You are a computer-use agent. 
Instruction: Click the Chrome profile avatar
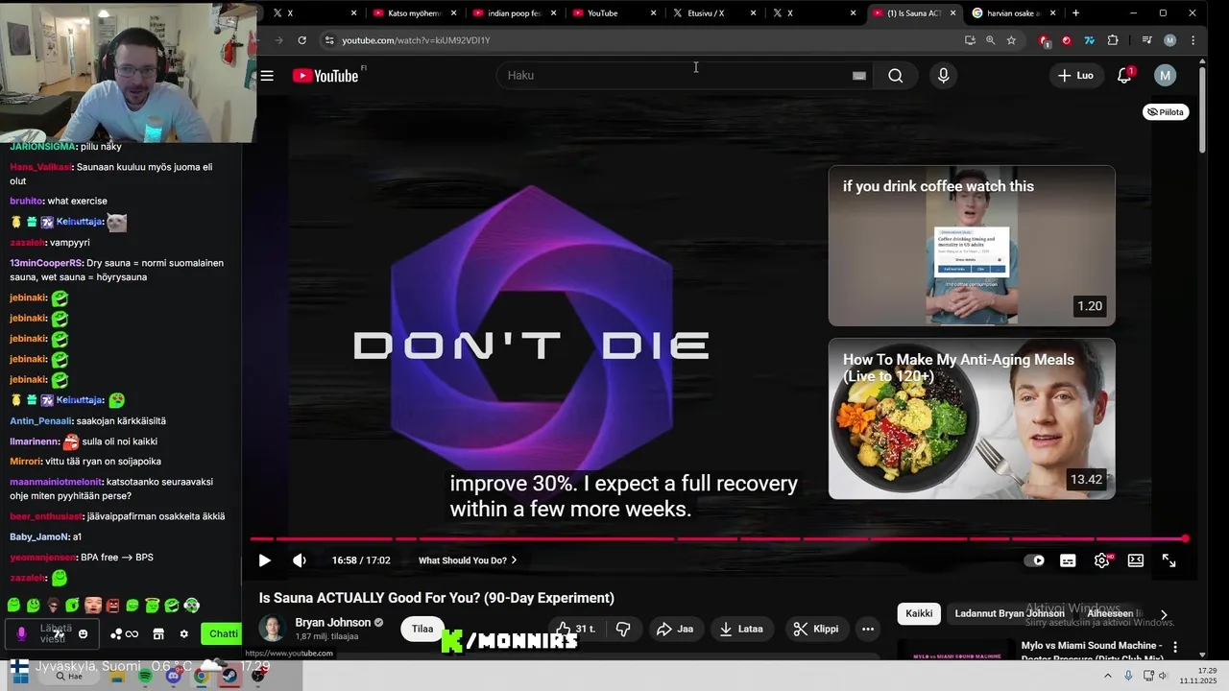coord(1169,40)
